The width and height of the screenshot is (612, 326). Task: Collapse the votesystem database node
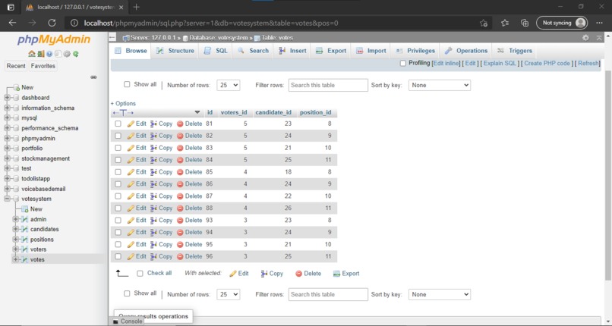pos(7,199)
